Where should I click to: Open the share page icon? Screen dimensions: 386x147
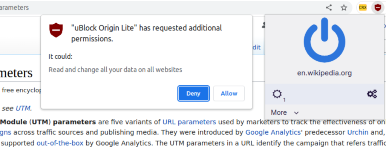pos(329,8)
